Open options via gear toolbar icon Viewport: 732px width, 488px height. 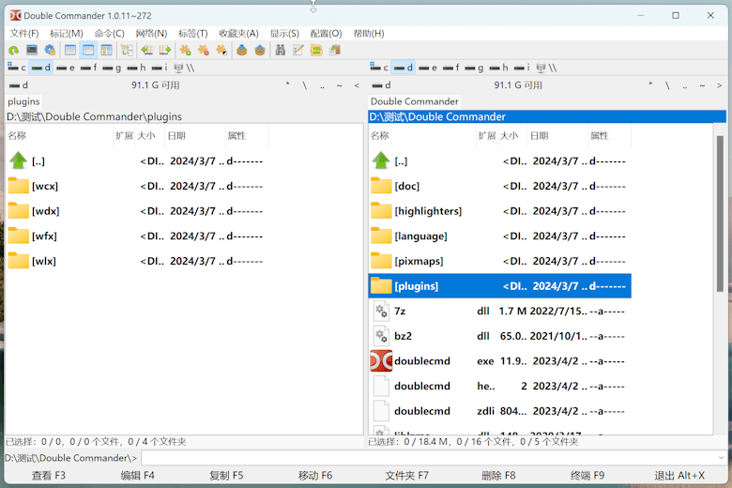[x=50, y=50]
